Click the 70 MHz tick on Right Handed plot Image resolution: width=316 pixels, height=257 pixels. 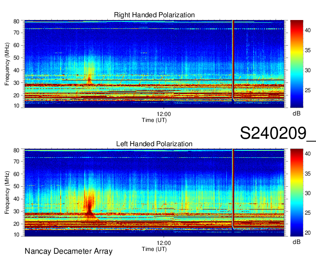[16, 33]
